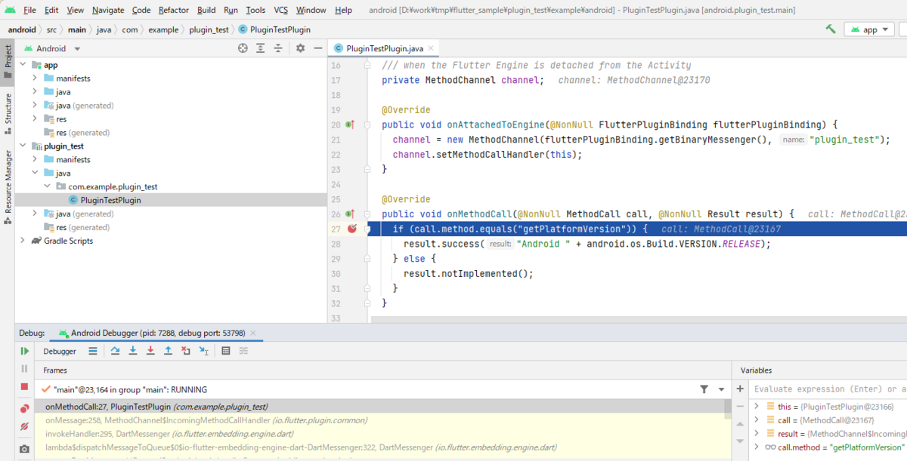Collapse com.example.plugin_test package
Viewport: 907px width, 461px height.
tap(47, 186)
